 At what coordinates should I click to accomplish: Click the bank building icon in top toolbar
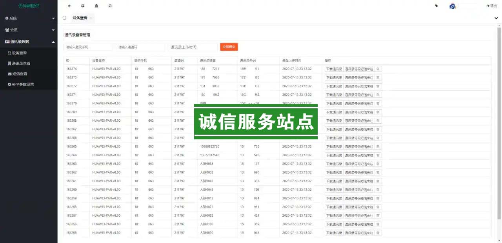coord(96,6)
